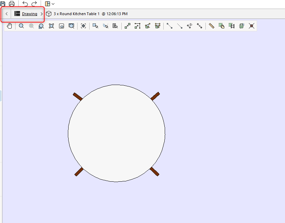Click the zoom extents bracketed magnifier

point(51,26)
